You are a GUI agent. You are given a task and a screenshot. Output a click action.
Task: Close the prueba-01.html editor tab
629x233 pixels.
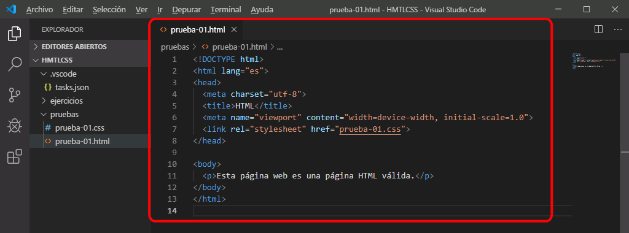click(234, 29)
